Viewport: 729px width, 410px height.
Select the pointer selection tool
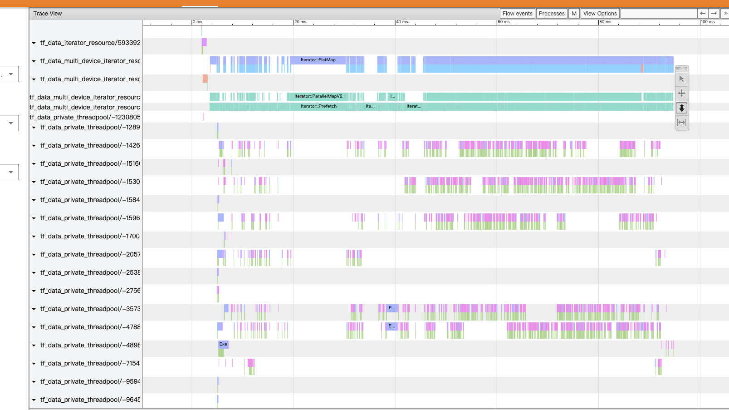click(x=681, y=79)
